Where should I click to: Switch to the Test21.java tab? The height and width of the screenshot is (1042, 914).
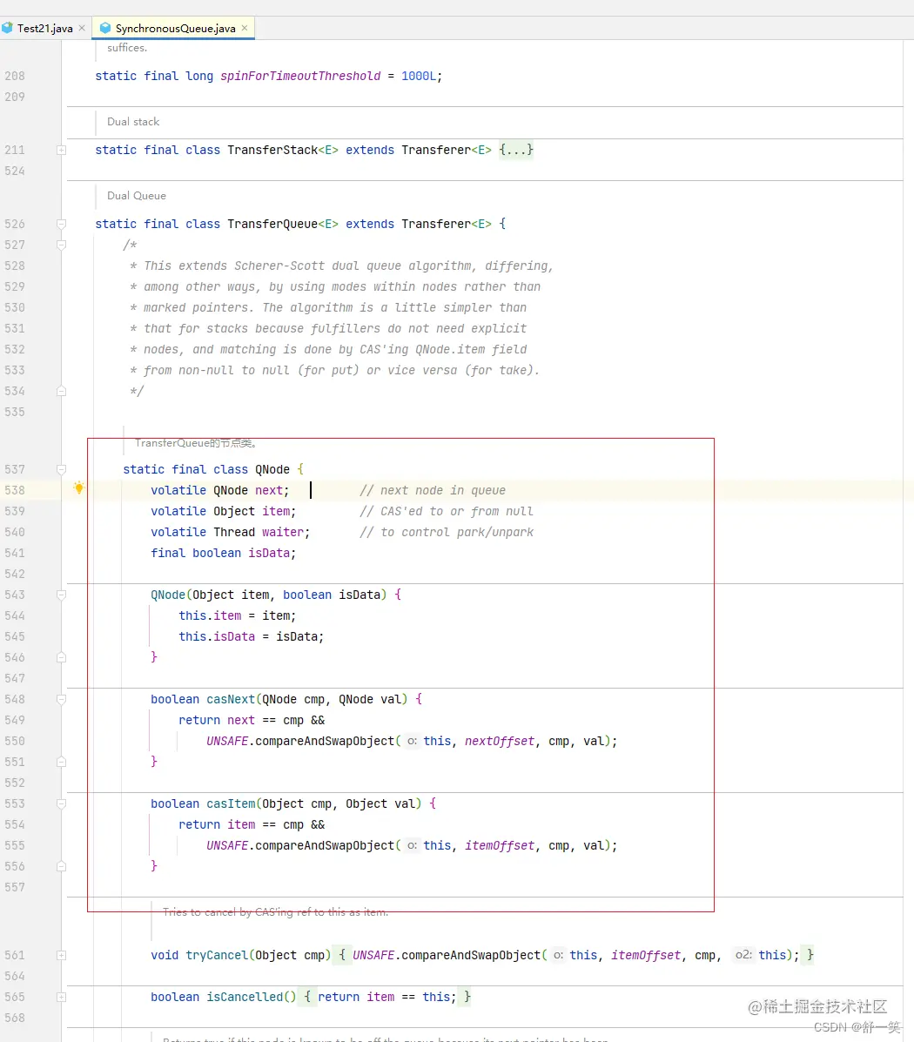pyautogui.click(x=44, y=28)
